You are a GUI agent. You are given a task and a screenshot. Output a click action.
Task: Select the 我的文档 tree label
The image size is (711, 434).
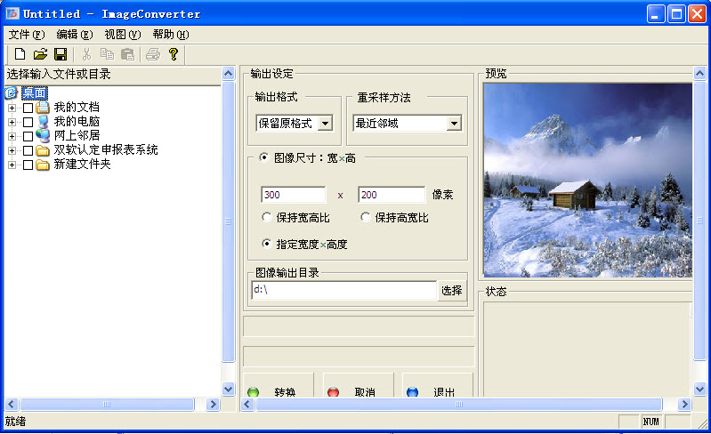pos(77,107)
